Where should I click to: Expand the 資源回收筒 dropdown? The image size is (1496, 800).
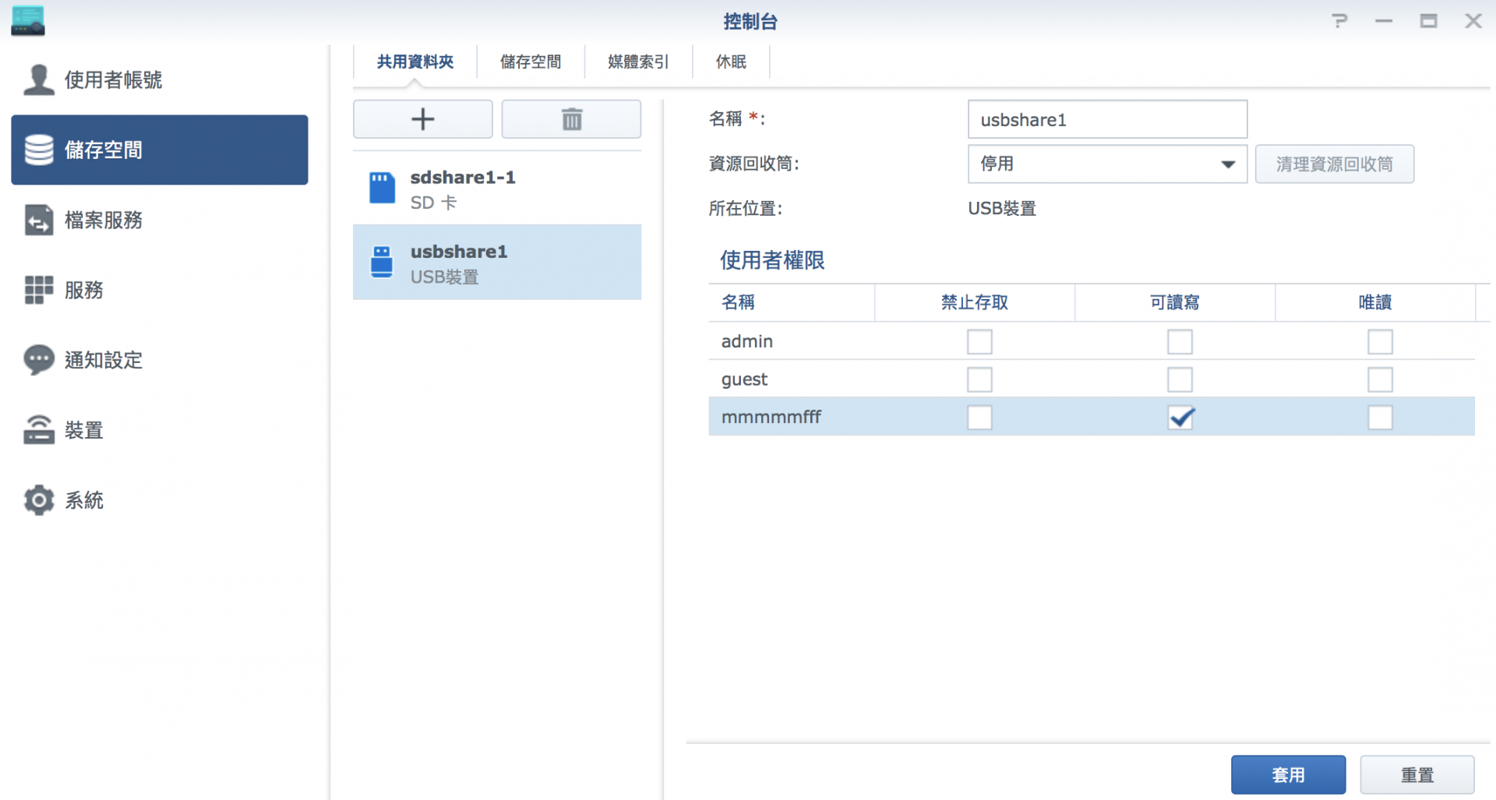[x=1106, y=164]
